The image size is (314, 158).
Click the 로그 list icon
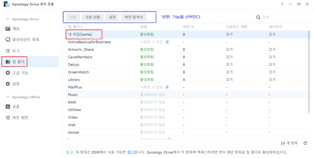pyautogui.click(x=8, y=51)
